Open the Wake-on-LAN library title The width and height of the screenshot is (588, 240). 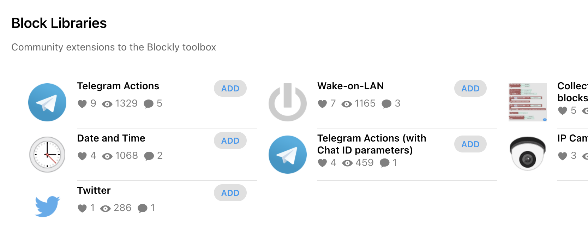point(350,86)
